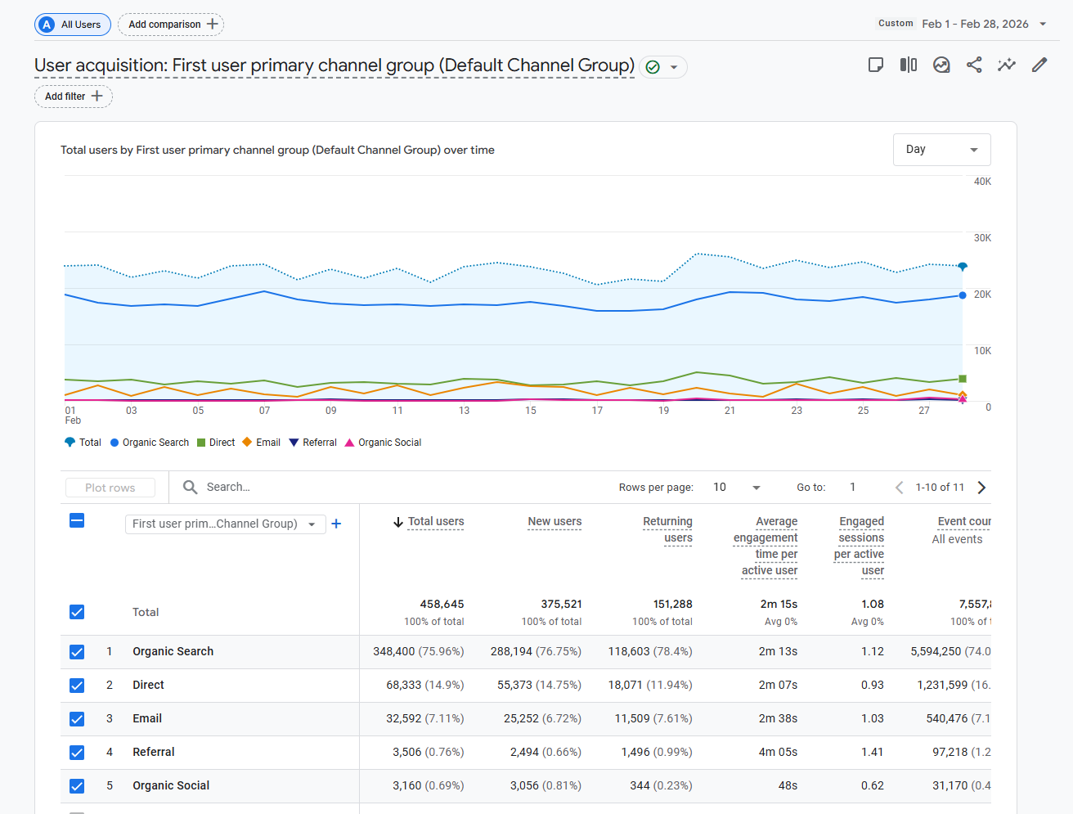Uncheck the Organic Search row checkbox
The image size is (1073, 814).
tap(77, 652)
